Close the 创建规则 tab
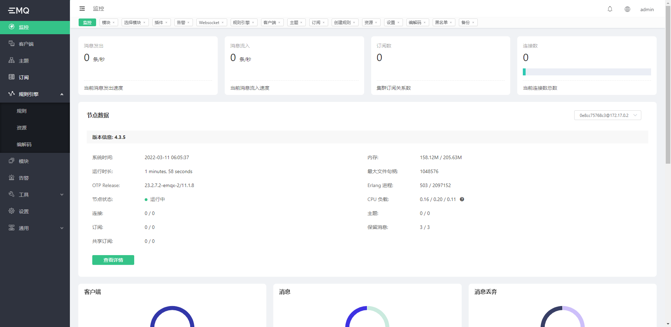 354,23
